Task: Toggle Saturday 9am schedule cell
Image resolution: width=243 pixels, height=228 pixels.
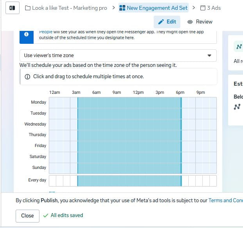Action: [115, 158]
